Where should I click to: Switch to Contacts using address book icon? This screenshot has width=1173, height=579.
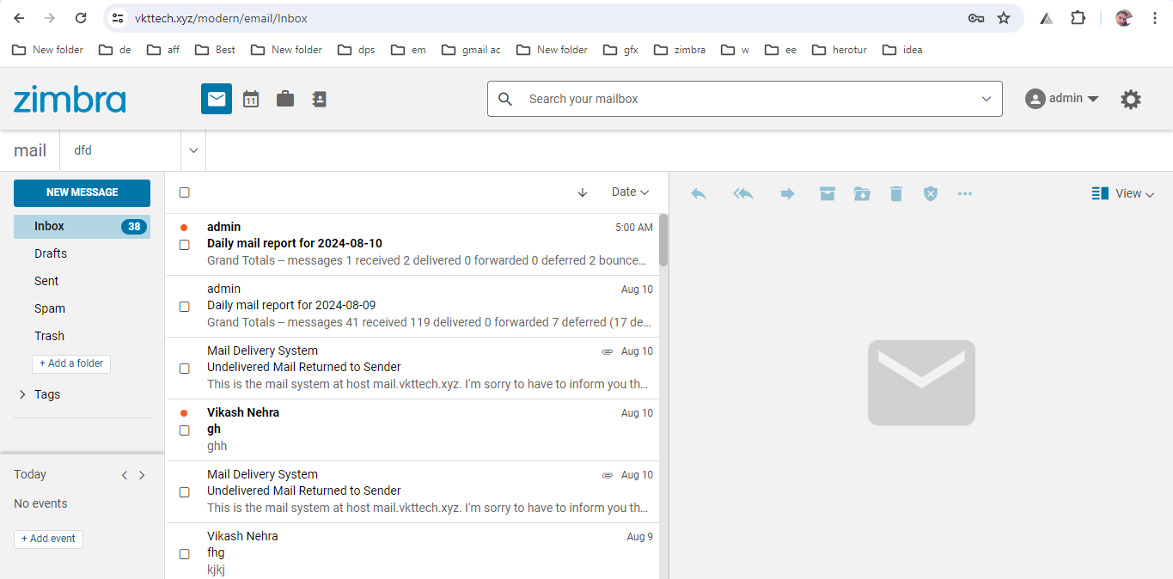tap(319, 98)
